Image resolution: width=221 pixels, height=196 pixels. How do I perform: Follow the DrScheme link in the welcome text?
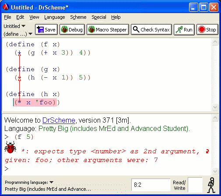(59, 120)
